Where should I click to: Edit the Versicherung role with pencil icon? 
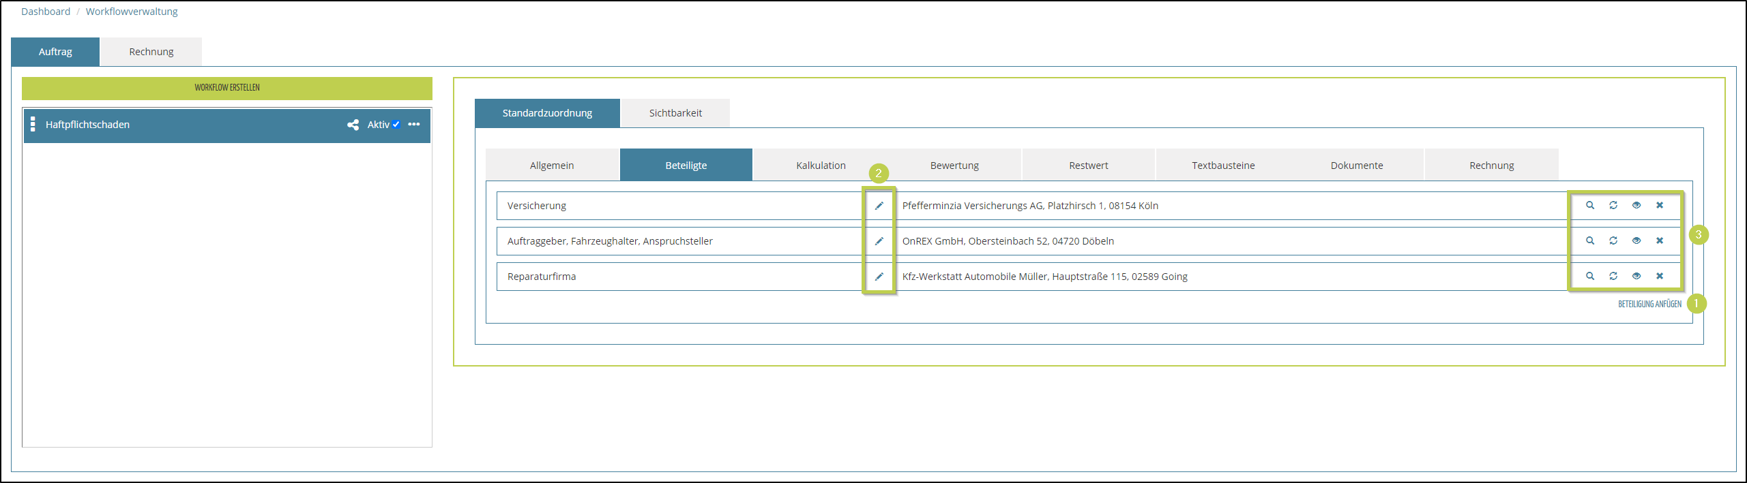pos(879,206)
